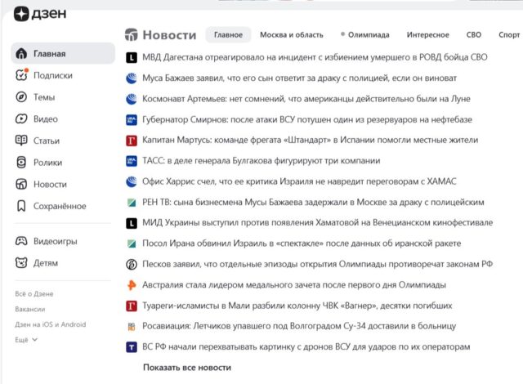Select the Главное news tab
Image resolution: width=523 pixels, height=384 pixels.
point(228,34)
